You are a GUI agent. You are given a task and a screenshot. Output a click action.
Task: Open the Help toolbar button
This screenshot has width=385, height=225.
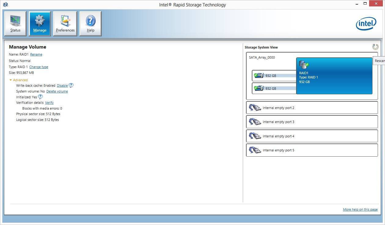click(x=90, y=24)
